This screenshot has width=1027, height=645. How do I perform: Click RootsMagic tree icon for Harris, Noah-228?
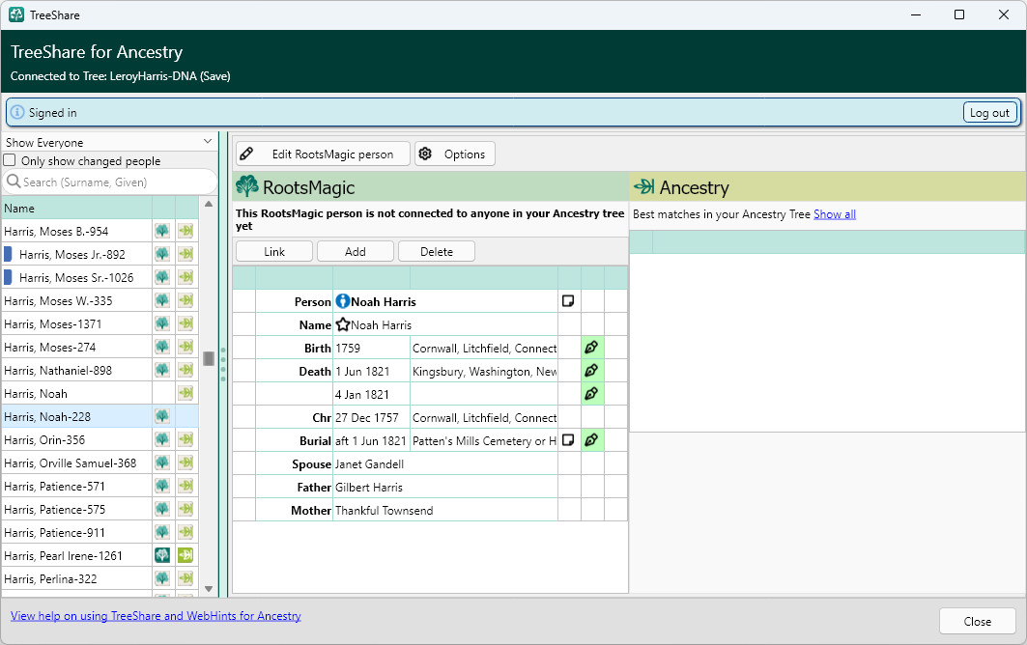(x=161, y=416)
